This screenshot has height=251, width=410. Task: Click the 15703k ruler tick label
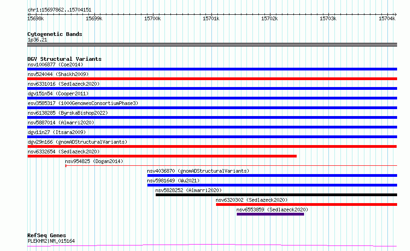tap(328, 18)
